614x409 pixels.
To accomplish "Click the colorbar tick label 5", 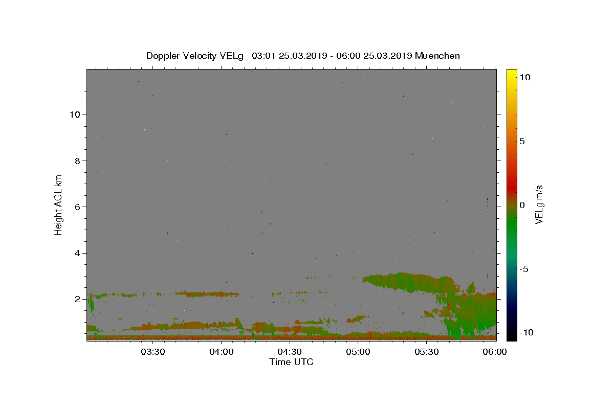I will (x=522, y=141).
